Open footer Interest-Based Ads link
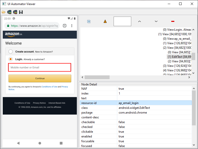The height and width of the screenshot is (149, 198). pyautogui.click(x=57, y=103)
